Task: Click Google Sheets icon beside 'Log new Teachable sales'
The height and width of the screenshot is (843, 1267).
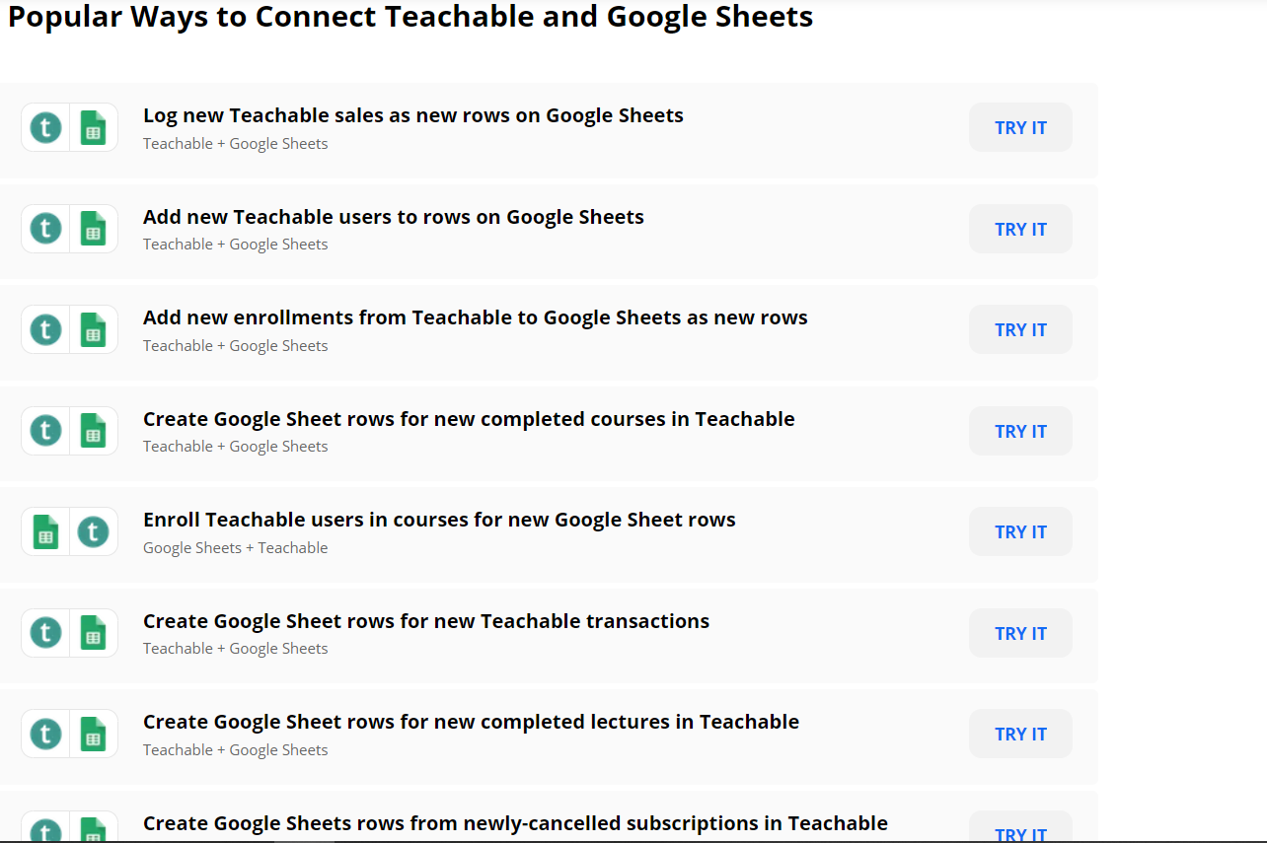Action: point(94,127)
